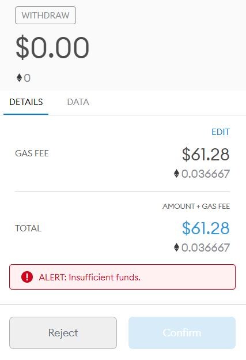
Task: Click the gas fee 0.036667 ETH value
Action: [206, 174]
